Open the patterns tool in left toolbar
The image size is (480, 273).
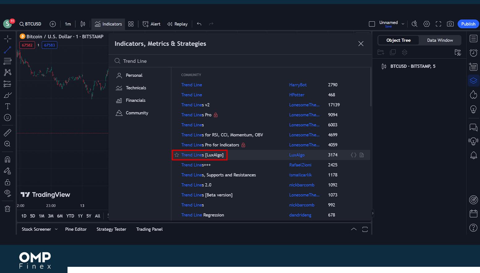click(7, 72)
